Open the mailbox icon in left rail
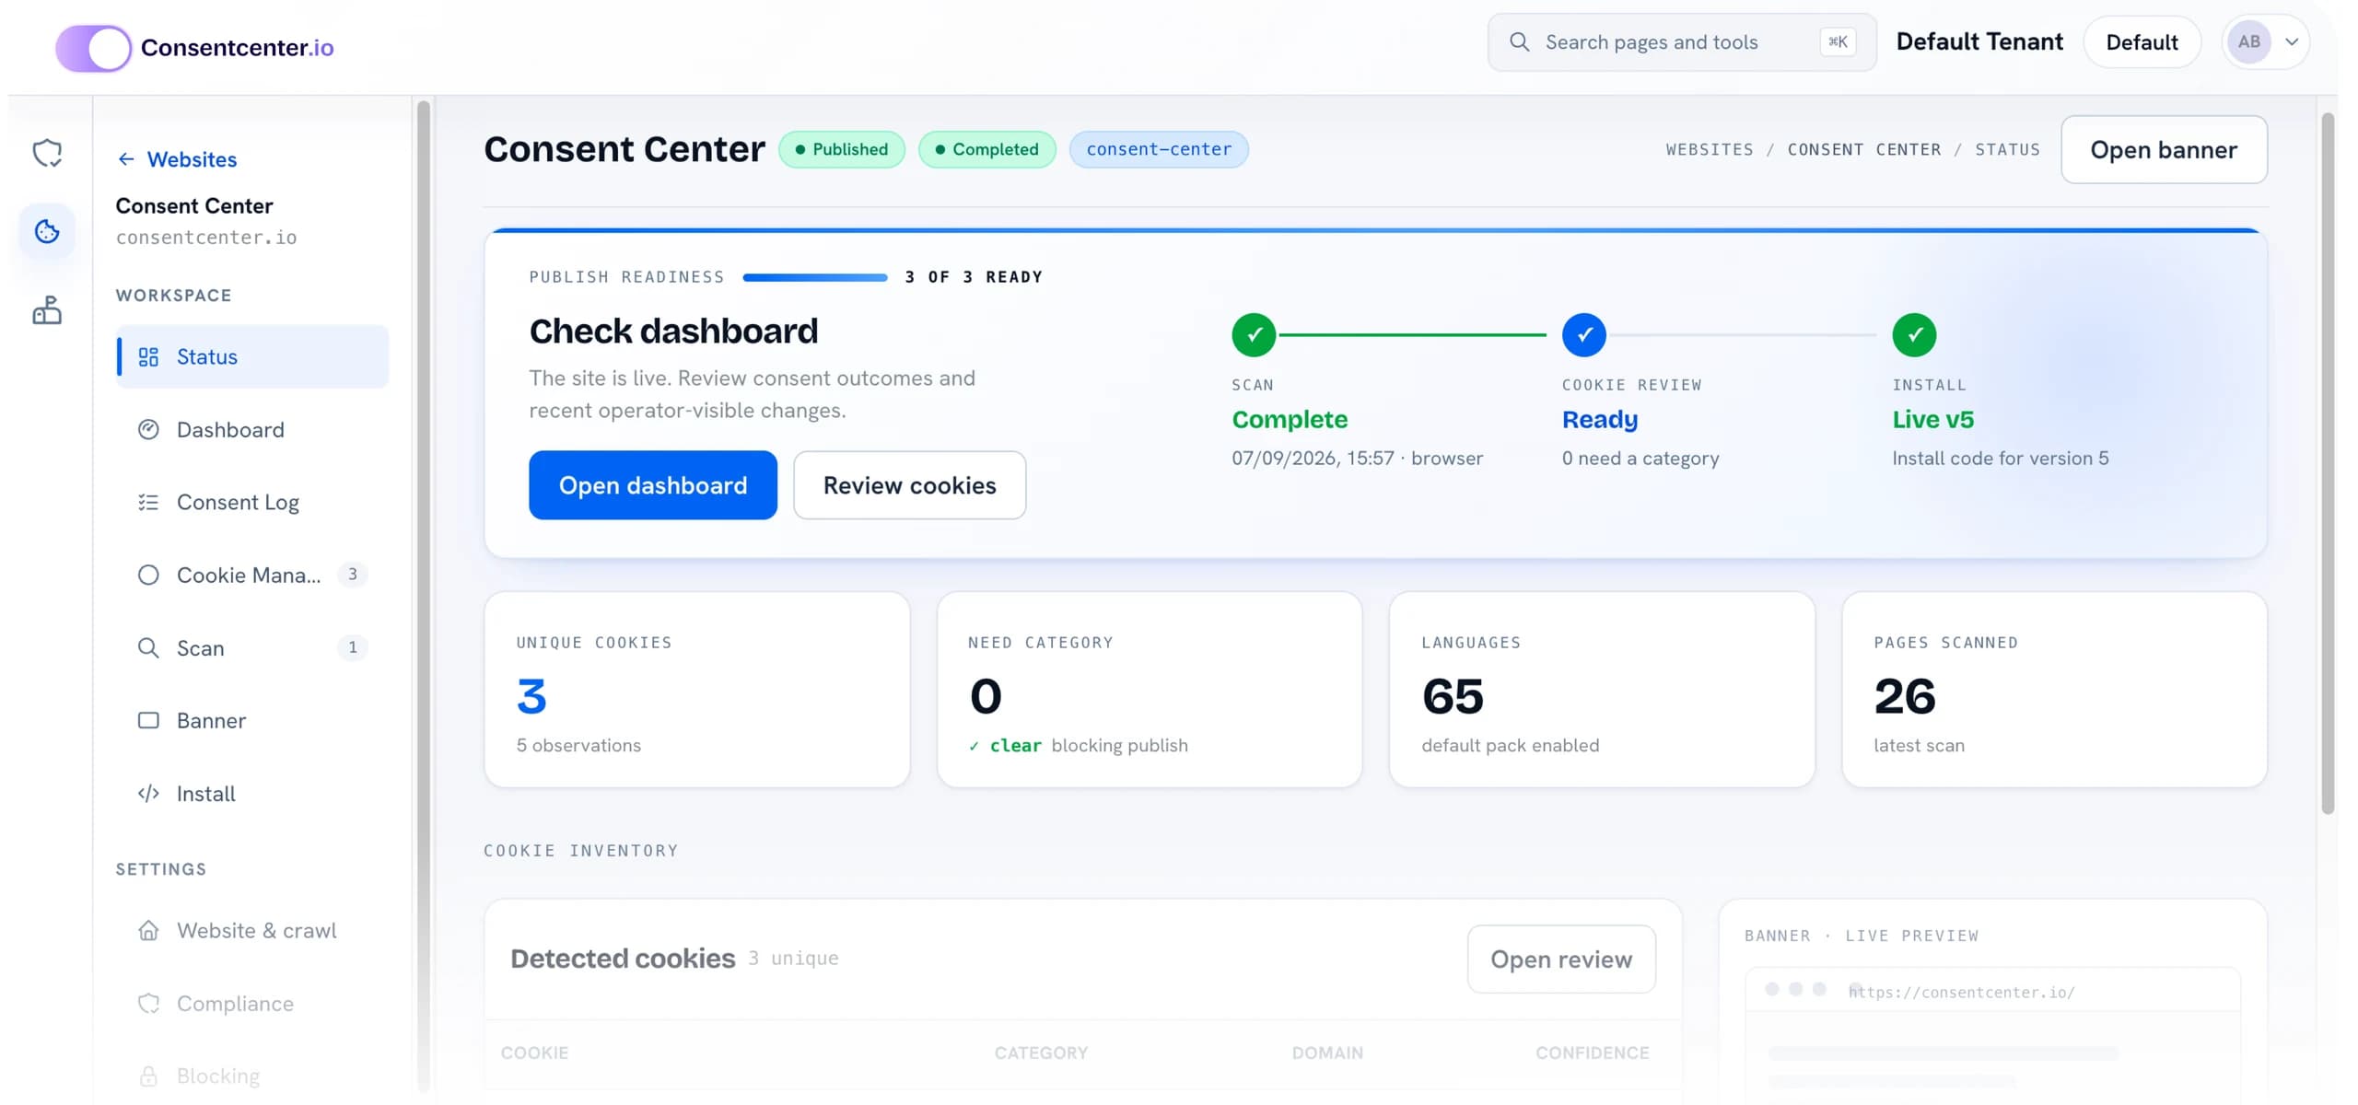 tap(47, 310)
